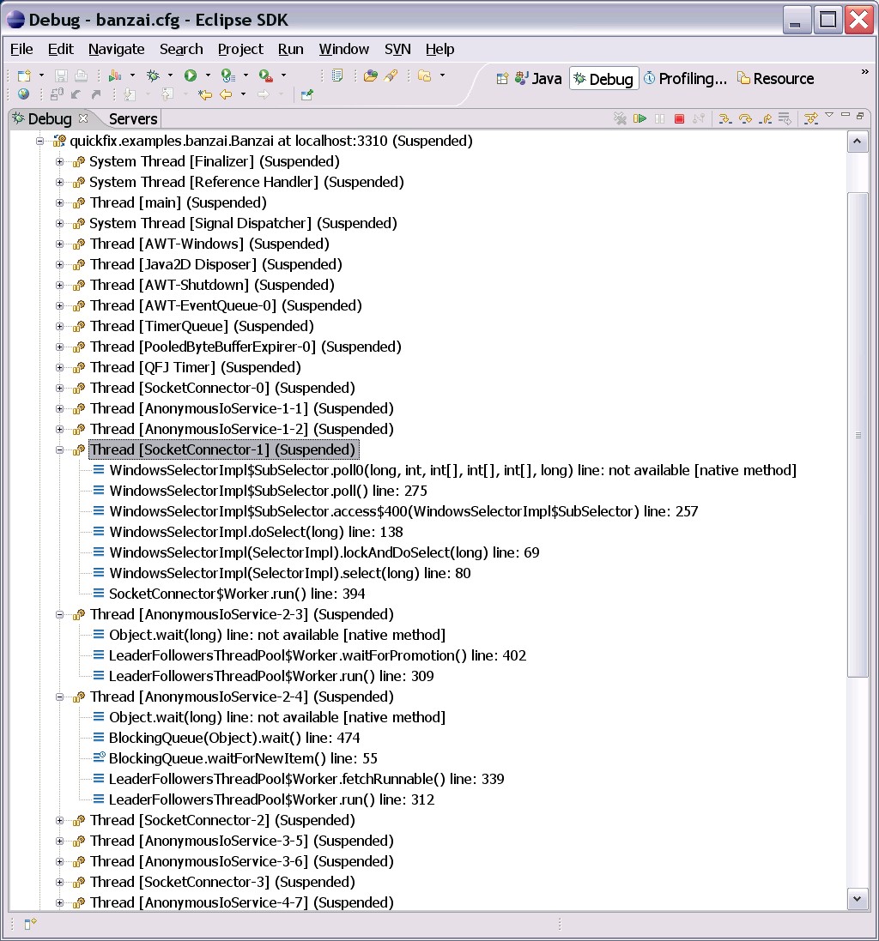This screenshot has height=941, width=879.
Task: Open the Project menu
Action: [x=240, y=49]
